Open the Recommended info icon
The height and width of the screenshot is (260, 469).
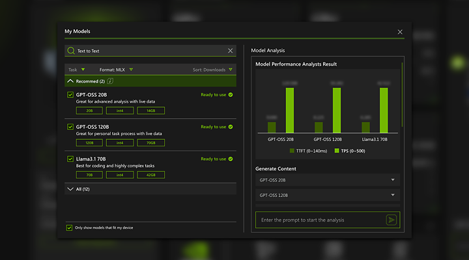(110, 81)
